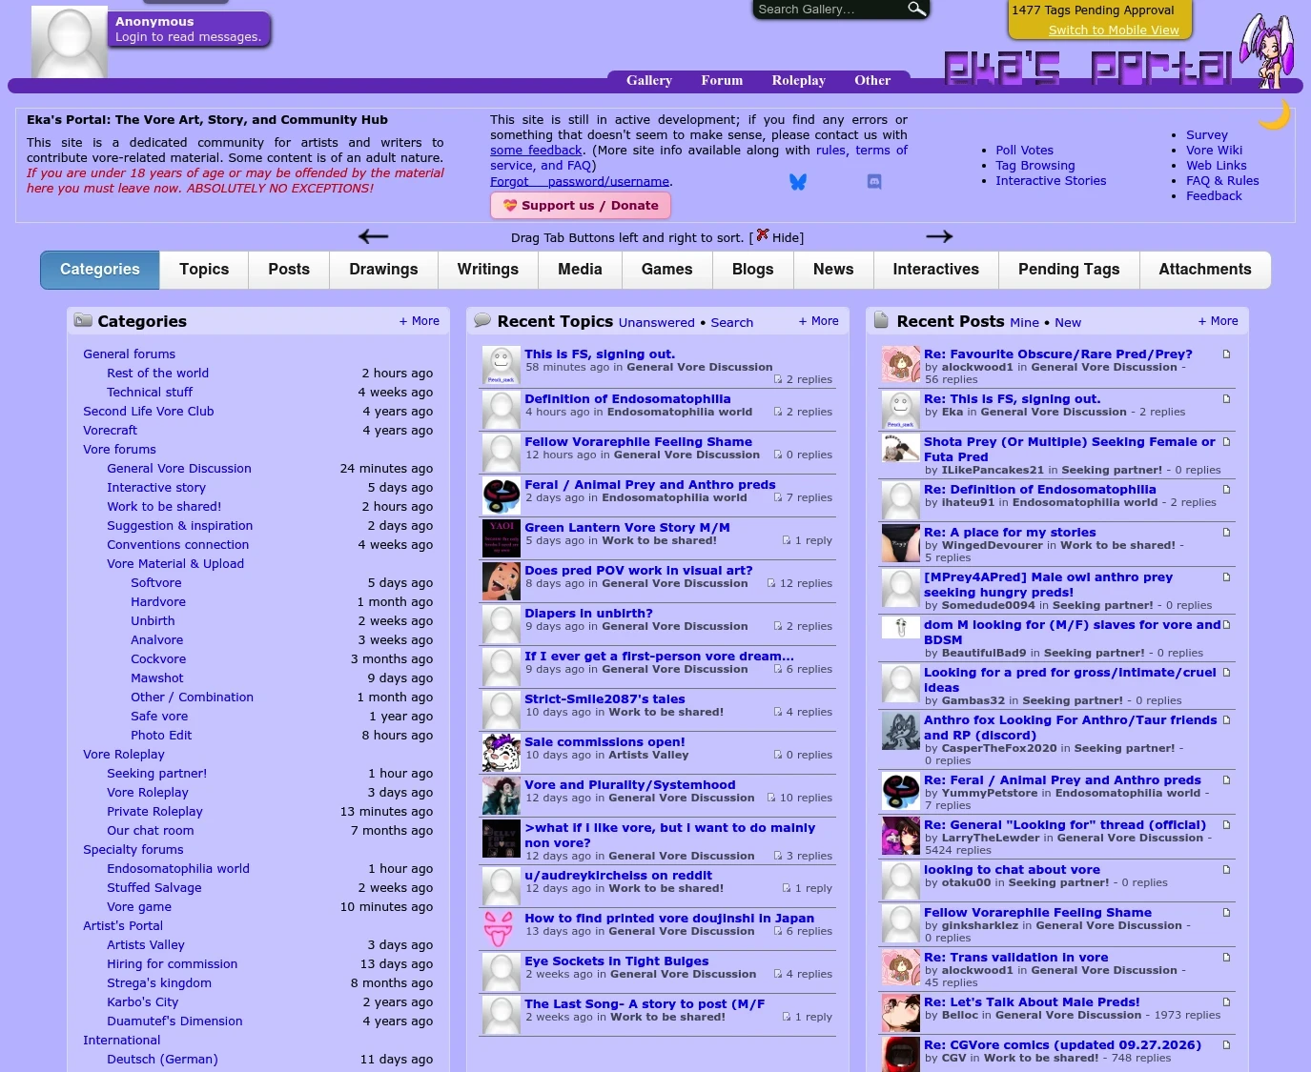Click the magnifier icon in the gallery search
This screenshot has height=1072, width=1311.
tap(916, 9)
